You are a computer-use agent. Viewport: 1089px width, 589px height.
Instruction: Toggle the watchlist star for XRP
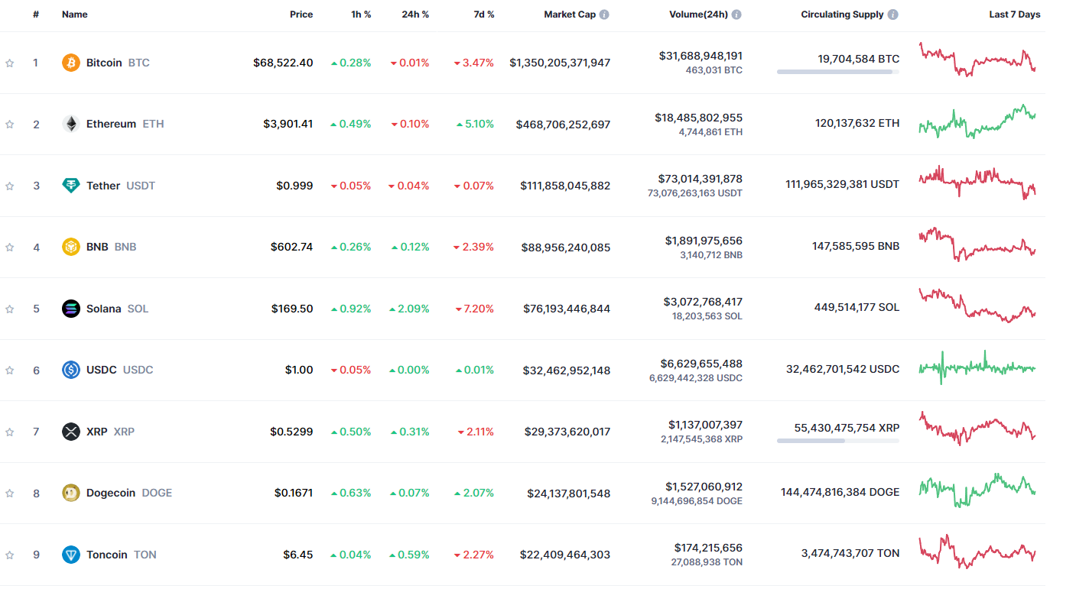10,432
